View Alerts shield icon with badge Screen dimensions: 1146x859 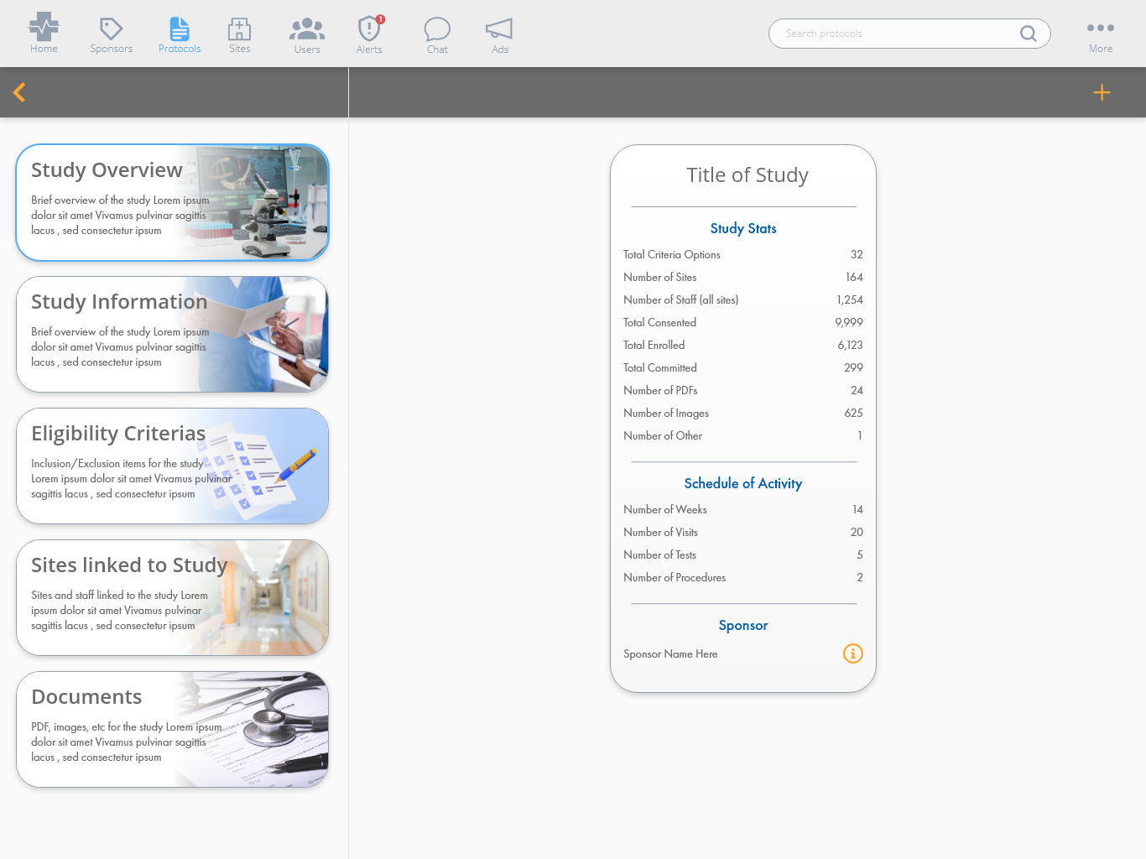(369, 29)
